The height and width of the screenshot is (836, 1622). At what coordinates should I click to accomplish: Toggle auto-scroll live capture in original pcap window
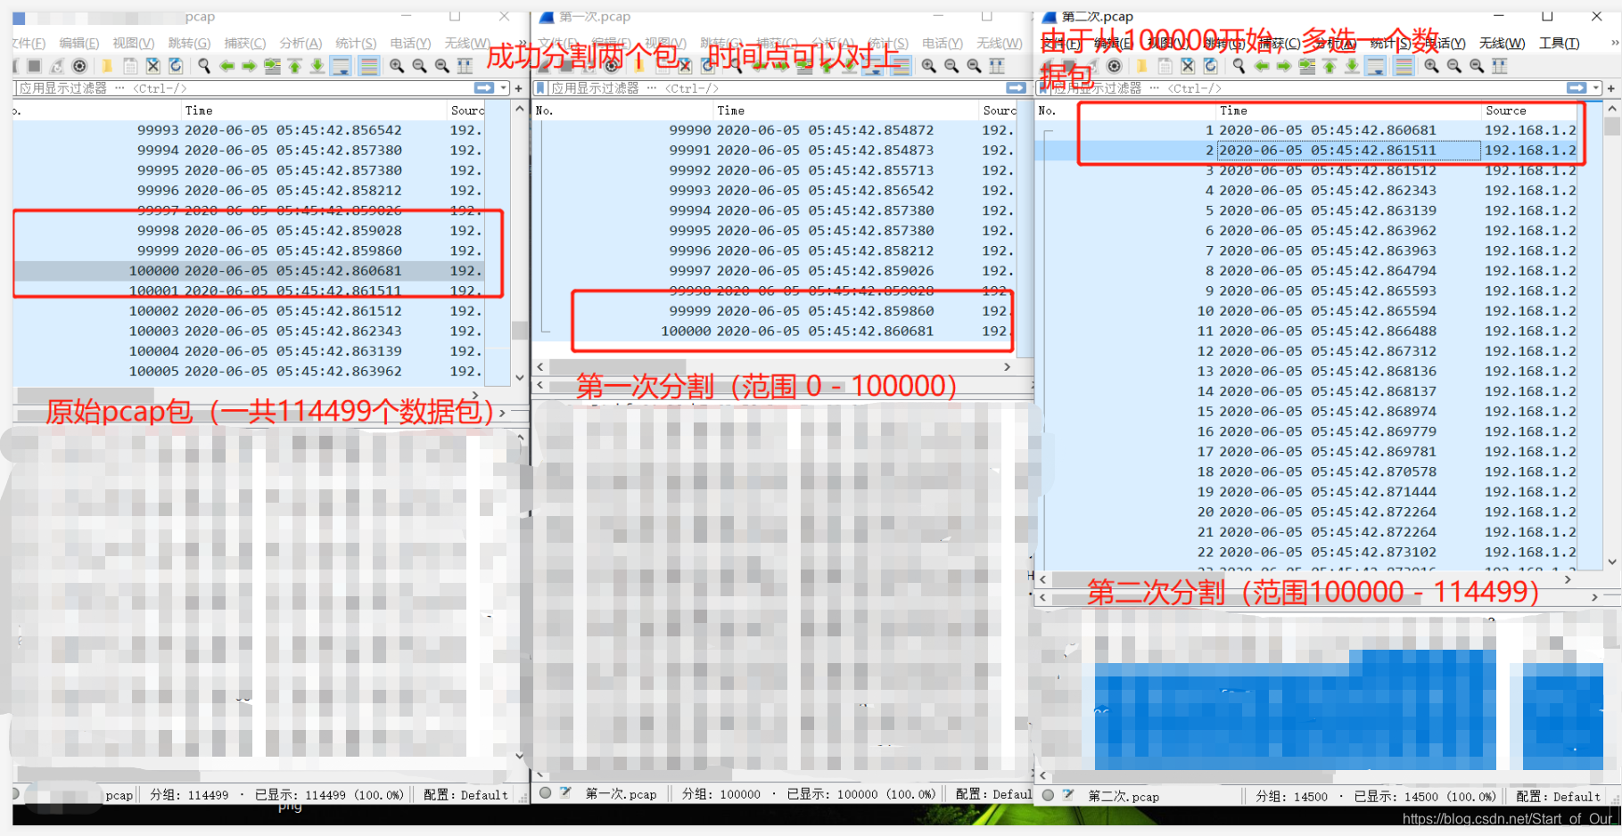coord(341,66)
